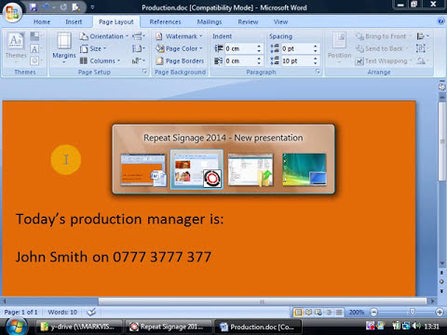The image size is (447, 335).
Task: Open the Columns dropdown
Action: click(100, 60)
